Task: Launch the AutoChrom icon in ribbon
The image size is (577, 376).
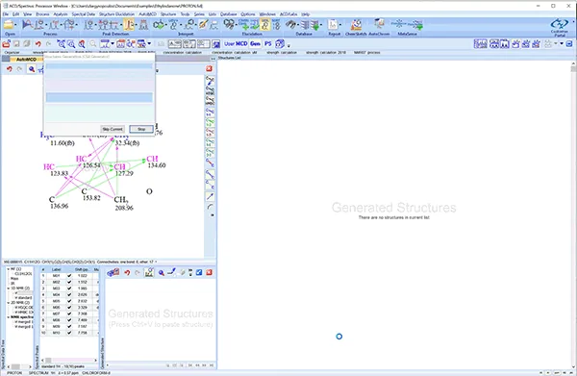Action: 379,25
